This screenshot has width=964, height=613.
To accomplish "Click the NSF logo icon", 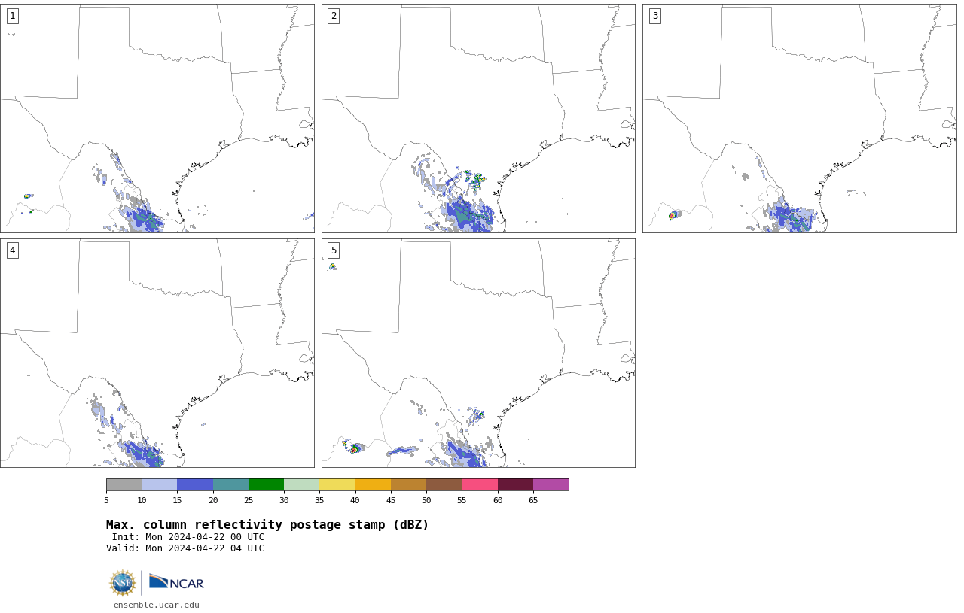I will pyautogui.click(x=123, y=583).
